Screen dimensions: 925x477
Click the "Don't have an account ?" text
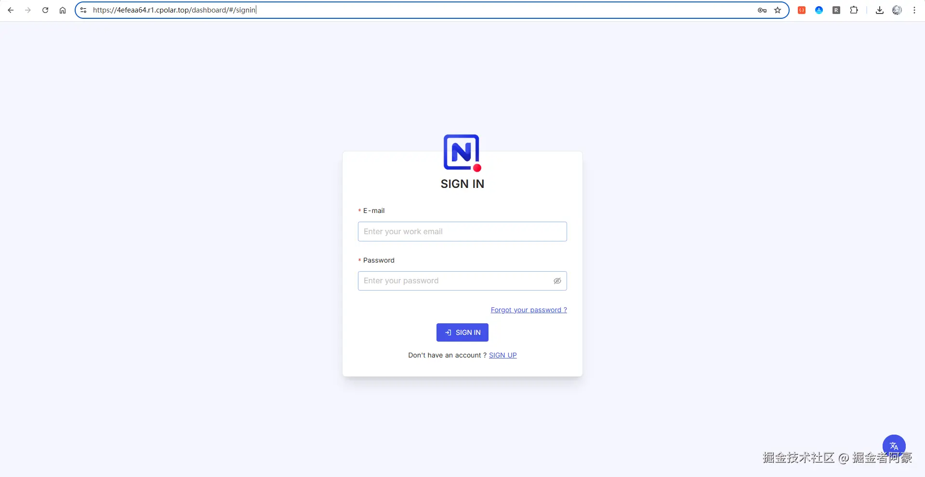tap(448, 355)
